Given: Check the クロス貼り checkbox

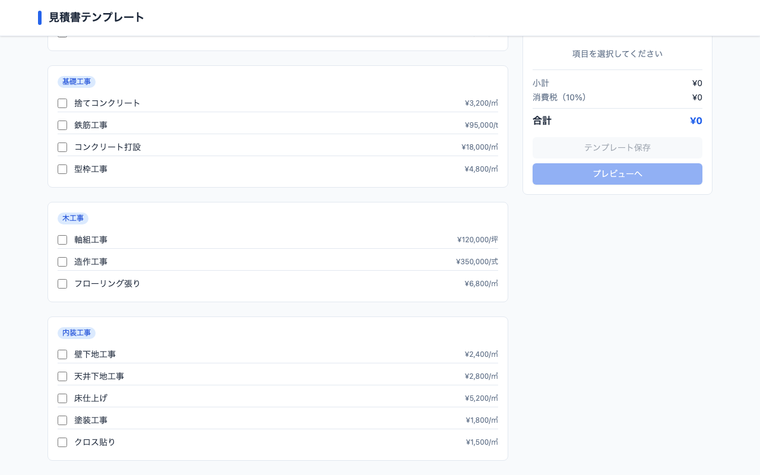Looking at the screenshot, I should tap(62, 442).
